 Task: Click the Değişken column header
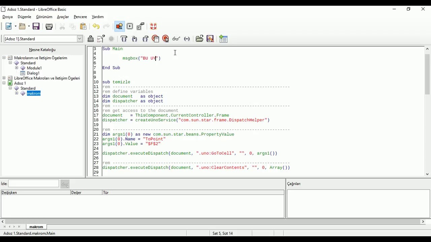tap(35, 193)
